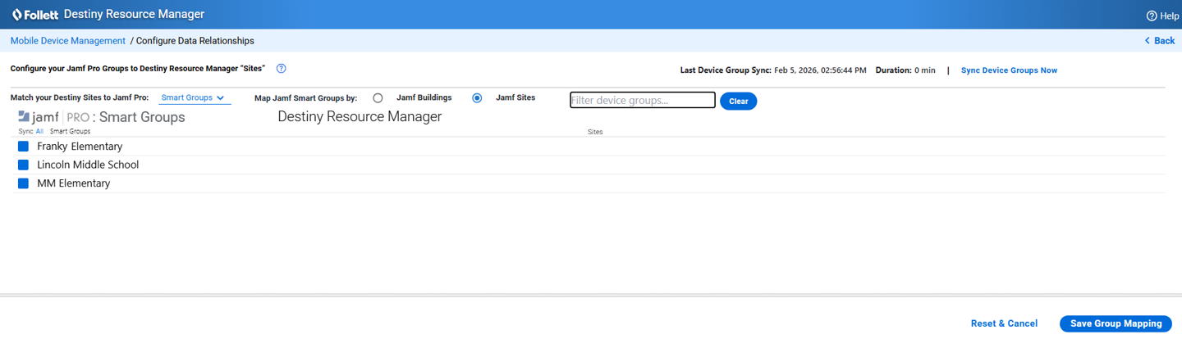The width and height of the screenshot is (1182, 339).
Task: Click the Destiny Resource Manager column title
Action: tap(360, 116)
